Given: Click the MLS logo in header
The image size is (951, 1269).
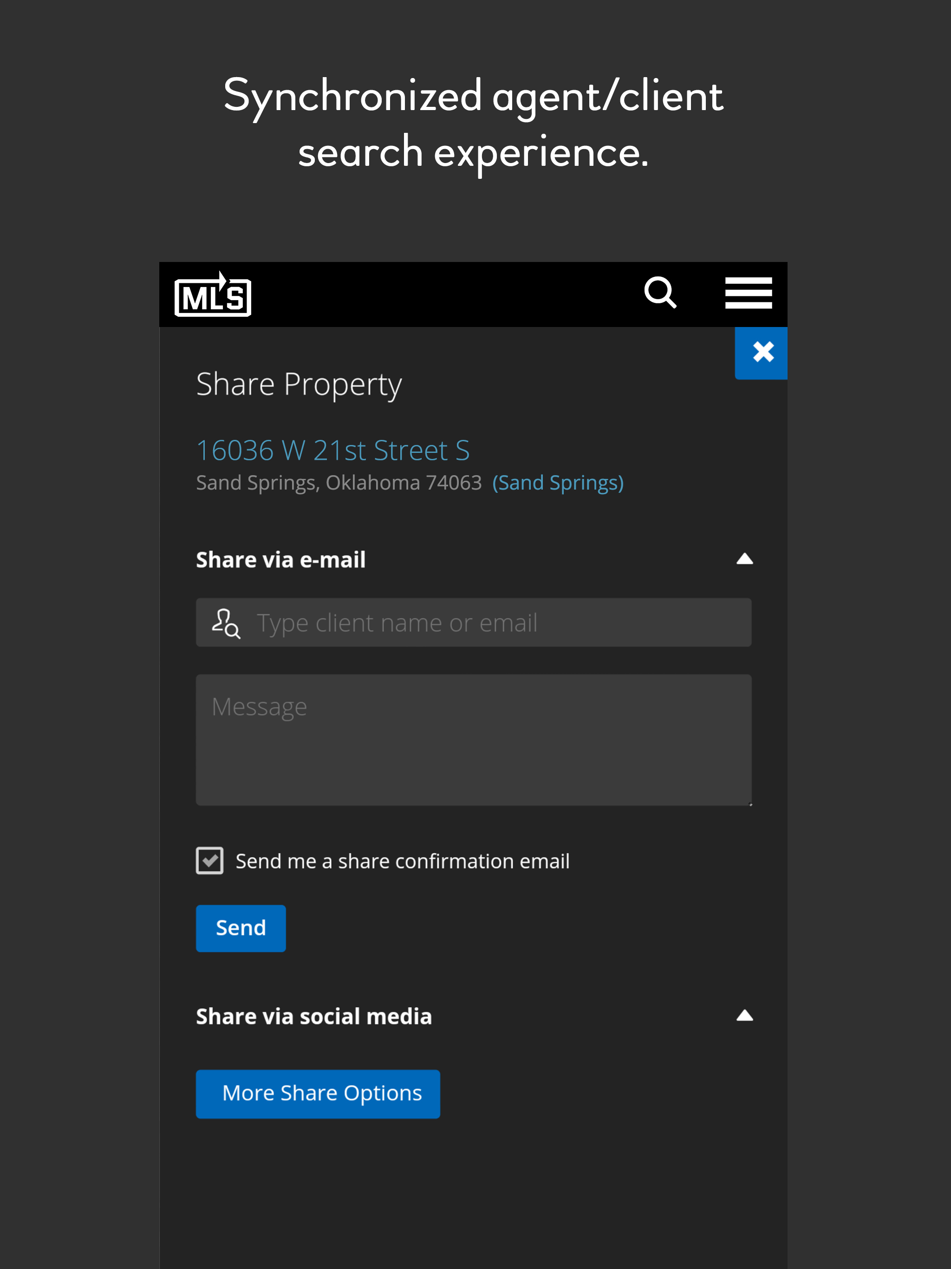Looking at the screenshot, I should click(213, 295).
